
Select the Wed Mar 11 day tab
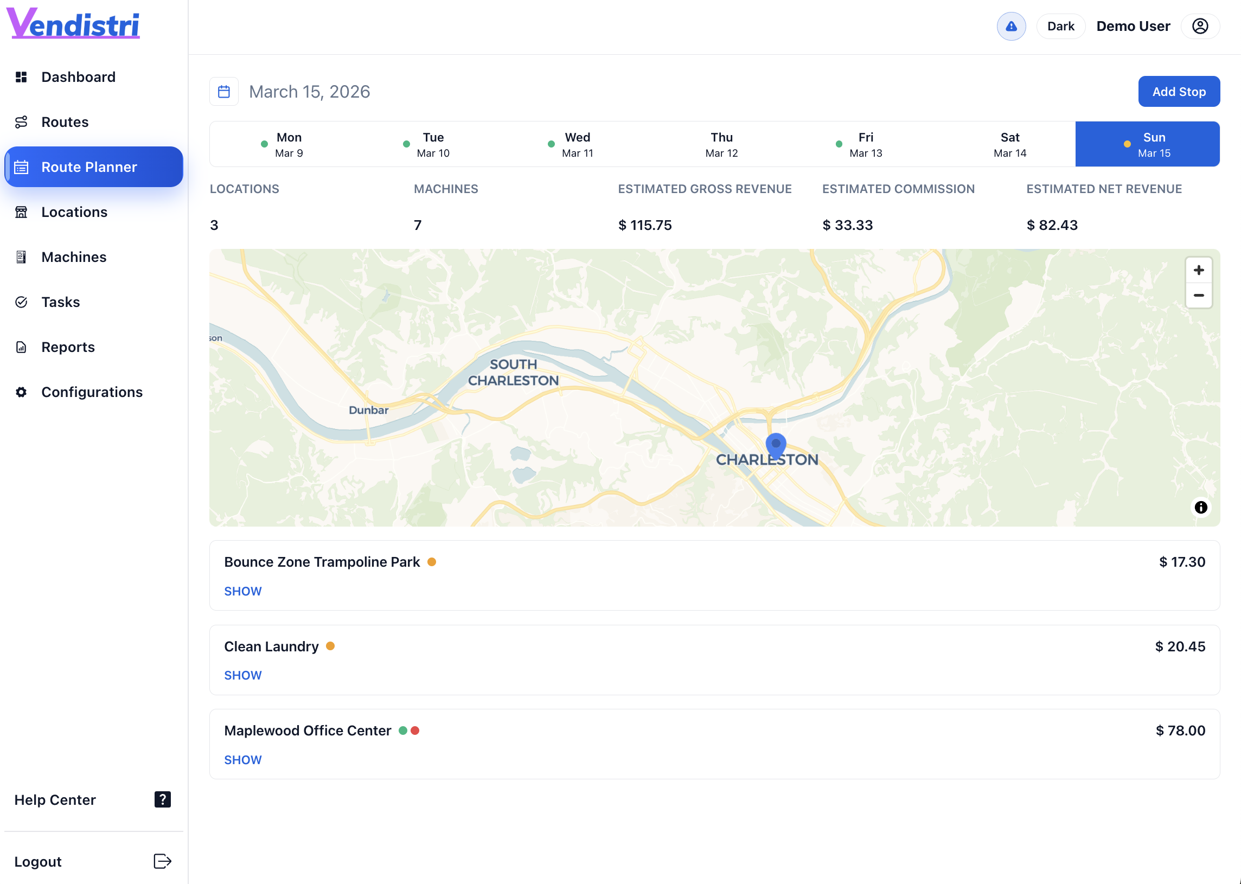click(x=577, y=144)
